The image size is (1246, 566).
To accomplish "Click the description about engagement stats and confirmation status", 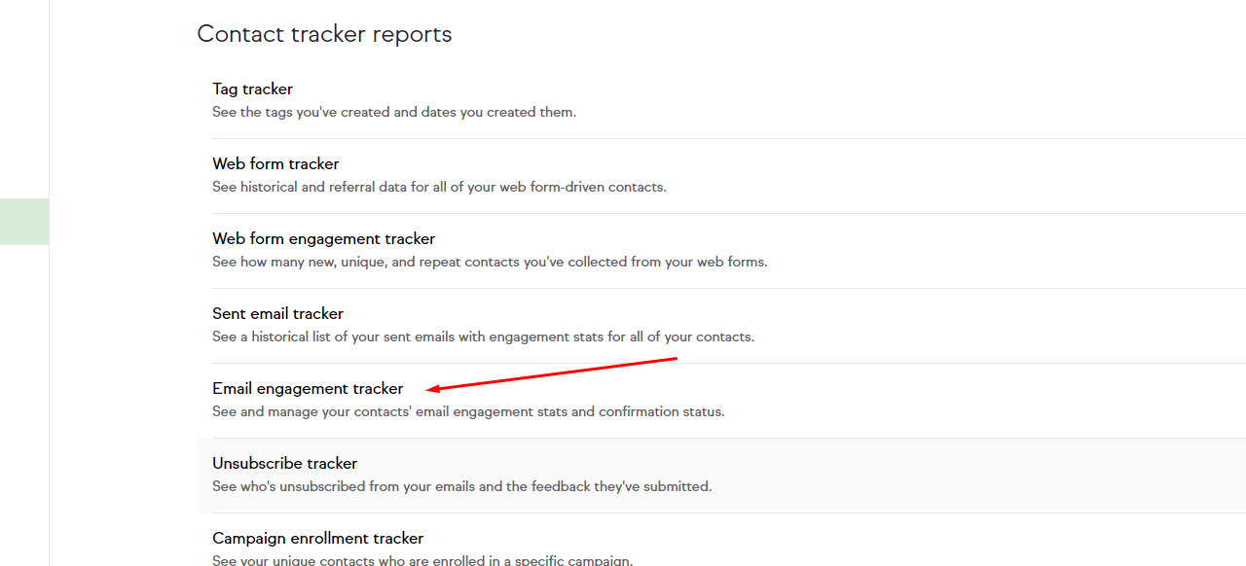I will (x=468, y=412).
